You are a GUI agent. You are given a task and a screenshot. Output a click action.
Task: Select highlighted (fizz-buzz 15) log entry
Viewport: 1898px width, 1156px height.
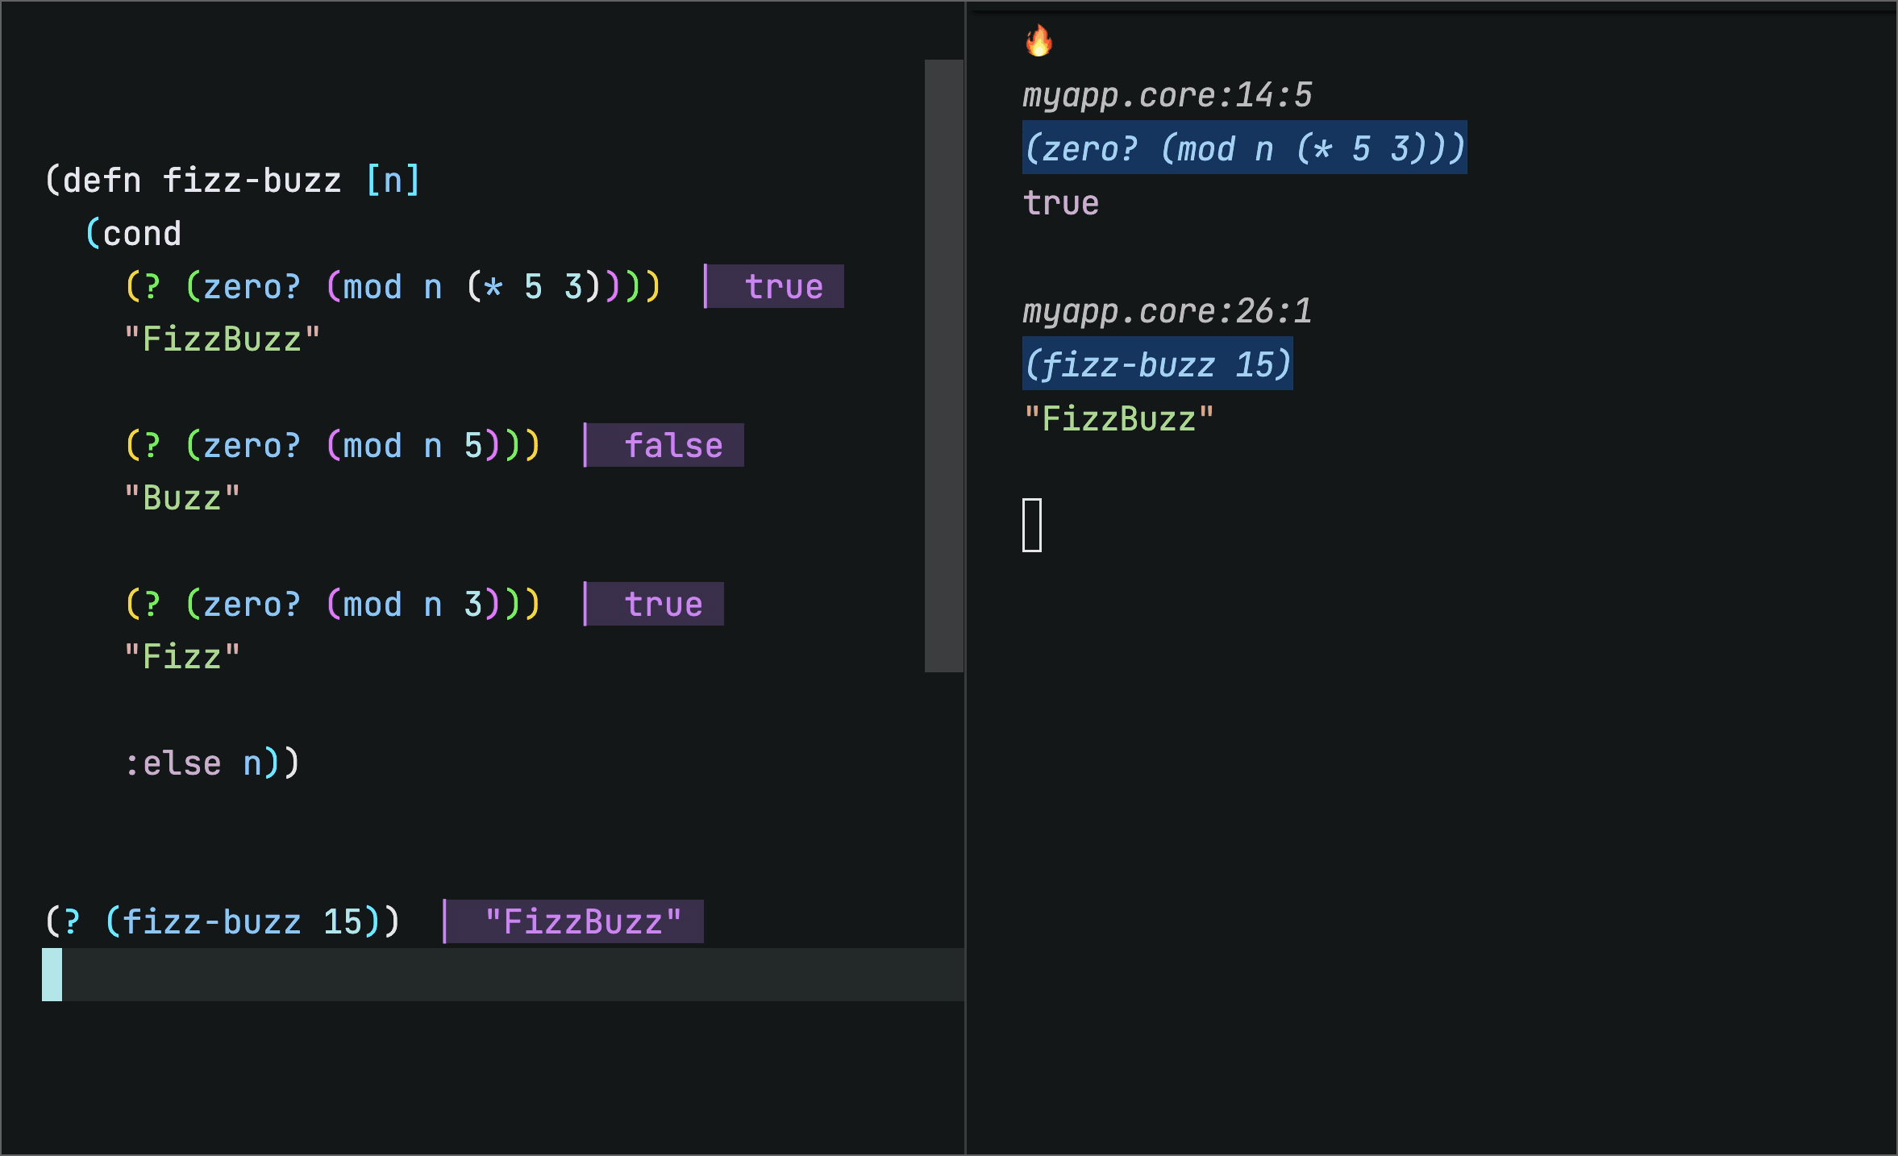pyautogui.click(x=1157, y=364)
